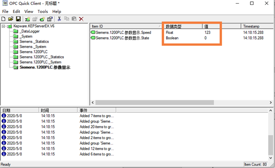
Task: Click the Copy toolbar icon
Action: [x=67, y=19]
